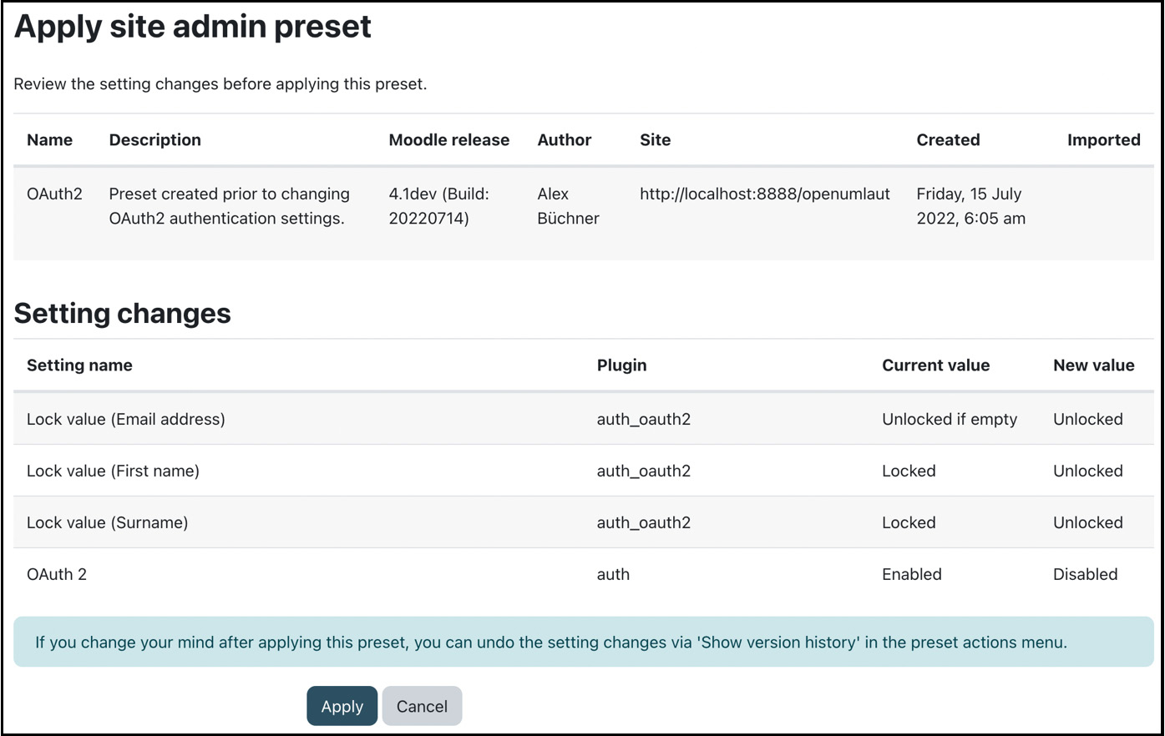The height and width of the screenshot is (736, 1165).
Task: Click the Cancel button
Action: pyautogui.click(x=422, y=706)
